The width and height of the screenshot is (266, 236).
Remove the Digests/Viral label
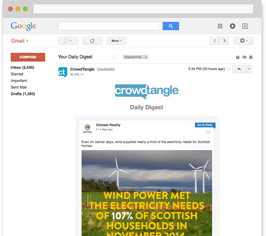146,57
